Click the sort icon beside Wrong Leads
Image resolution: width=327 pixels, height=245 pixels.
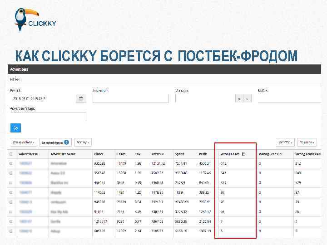[x=243, y=154]
